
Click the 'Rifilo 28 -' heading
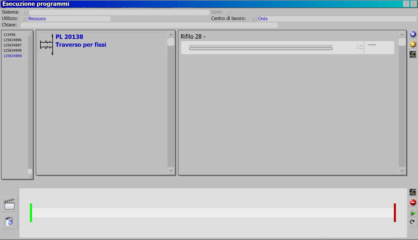coord(193,37)
